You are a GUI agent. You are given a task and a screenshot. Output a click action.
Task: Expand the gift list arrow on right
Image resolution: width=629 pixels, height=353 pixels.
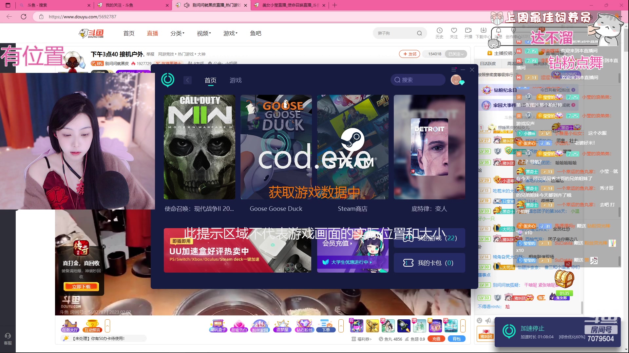click(x=463, y=326)
